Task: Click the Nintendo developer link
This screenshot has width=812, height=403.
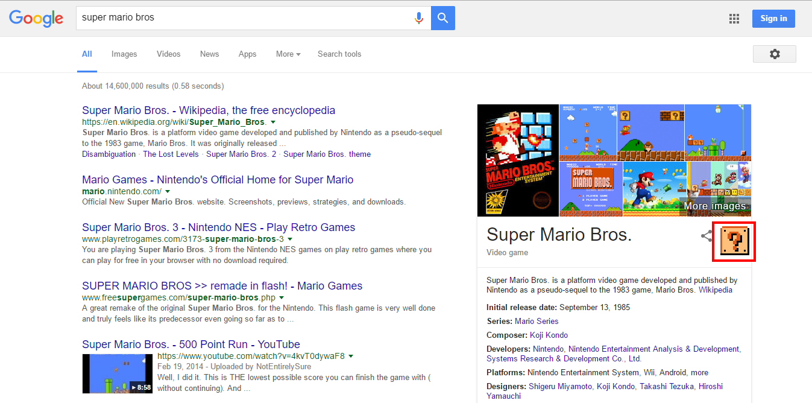Action: click(x=548, y=349)
